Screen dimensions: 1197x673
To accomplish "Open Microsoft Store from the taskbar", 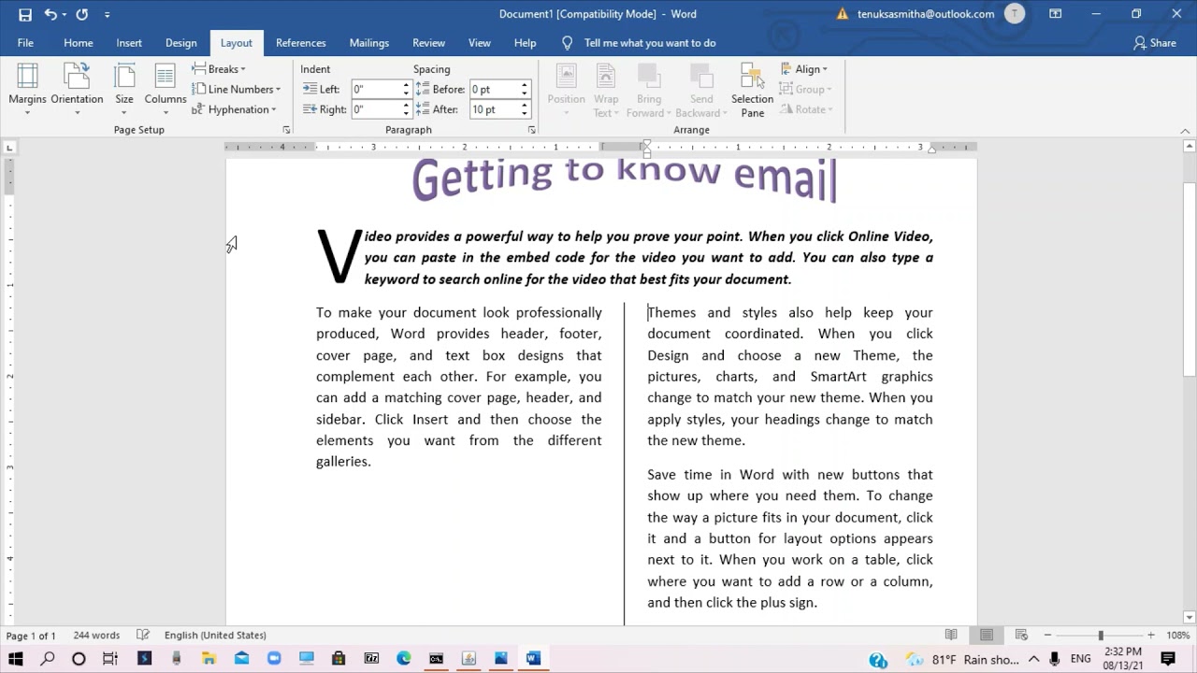I will (339, 659).
